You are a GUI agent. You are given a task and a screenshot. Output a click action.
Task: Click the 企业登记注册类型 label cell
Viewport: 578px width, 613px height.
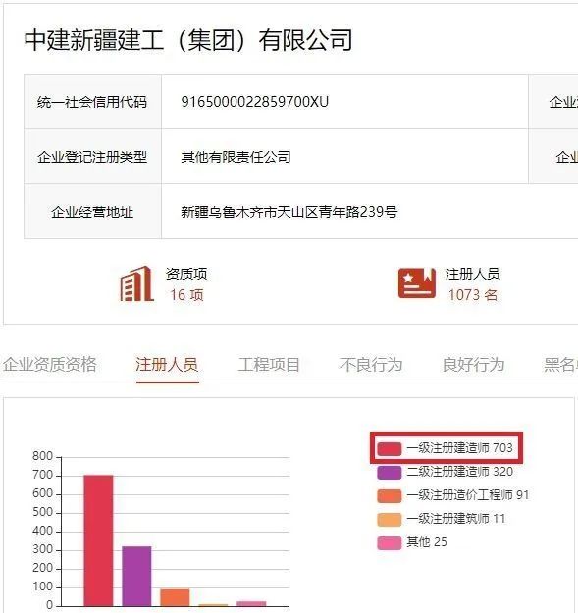tap(92, 156)
